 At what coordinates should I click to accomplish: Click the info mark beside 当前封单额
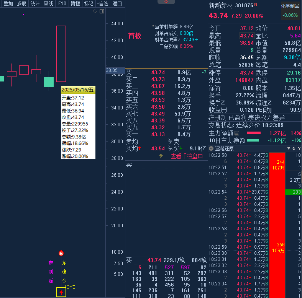point(153,26)
